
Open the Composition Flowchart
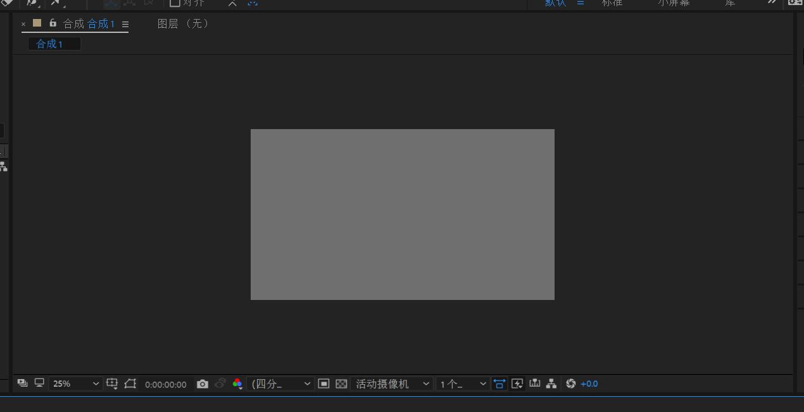pyautogui.click(x=550, y=384)
